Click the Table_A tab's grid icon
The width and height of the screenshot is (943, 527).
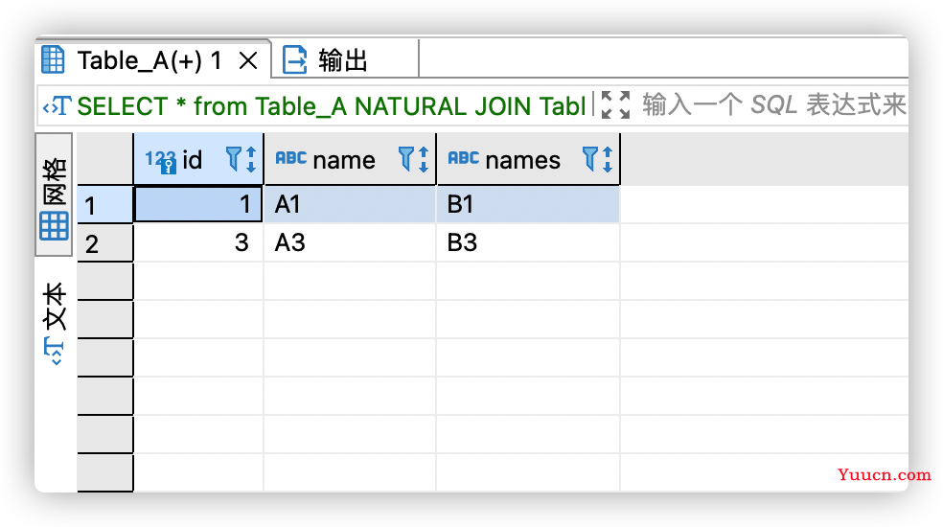pyautogui.click(x=53, y=59)
